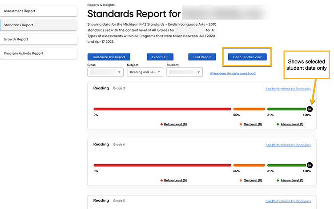Click the red below-level bar in Grade 4
The height and width of the screenshot is (209, 334).
tap(162, 165)
